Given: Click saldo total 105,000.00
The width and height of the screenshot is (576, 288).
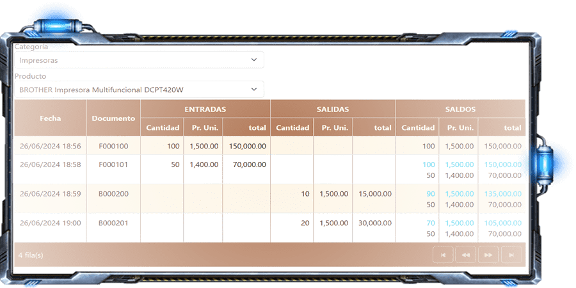Looking at the screenshot, I should pos(503,223).
